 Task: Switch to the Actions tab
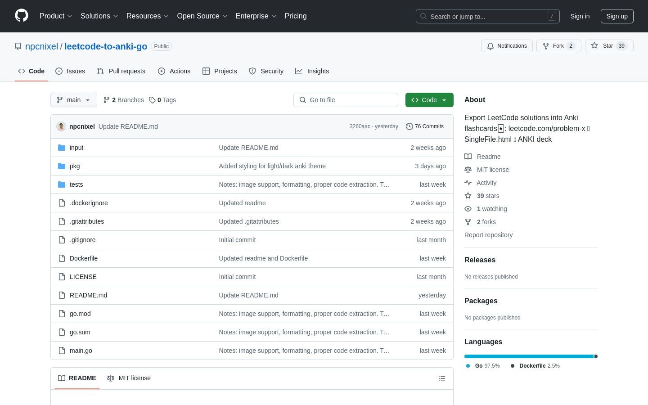[x=174, y=71]
